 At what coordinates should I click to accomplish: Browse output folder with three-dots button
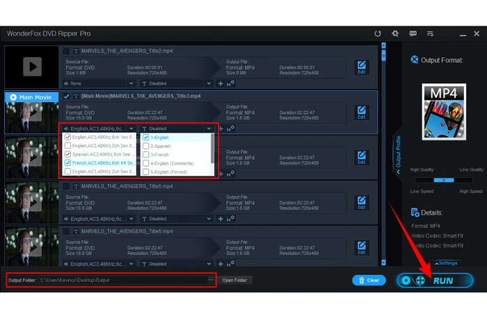[211, 280]
